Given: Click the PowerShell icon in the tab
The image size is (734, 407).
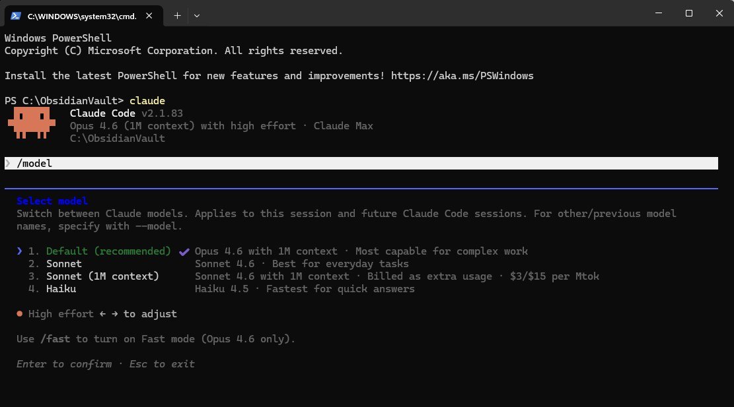Looking at the screenshot, I should pyautogui.click(x=16, y=15).
